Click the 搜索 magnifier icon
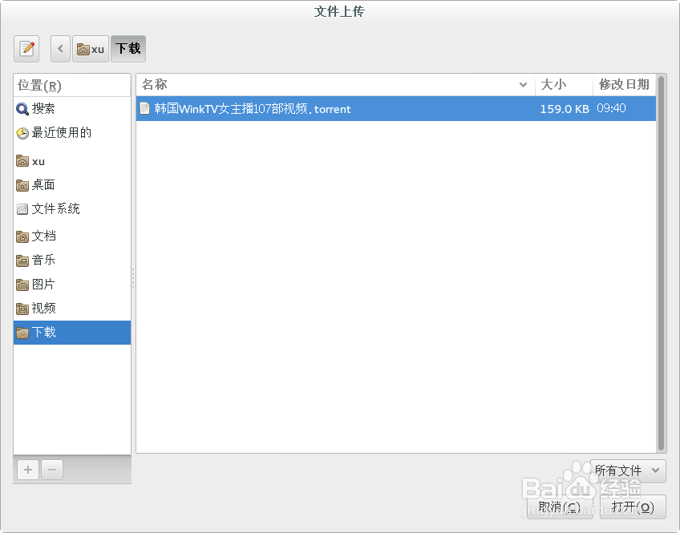Screen dimensions: 680x533 pos(22,109)
